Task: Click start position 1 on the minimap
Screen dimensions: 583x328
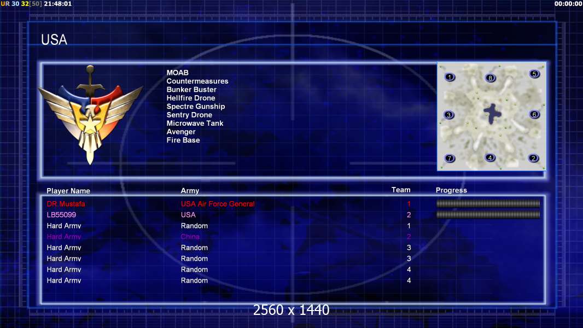Action: (450, 77)
